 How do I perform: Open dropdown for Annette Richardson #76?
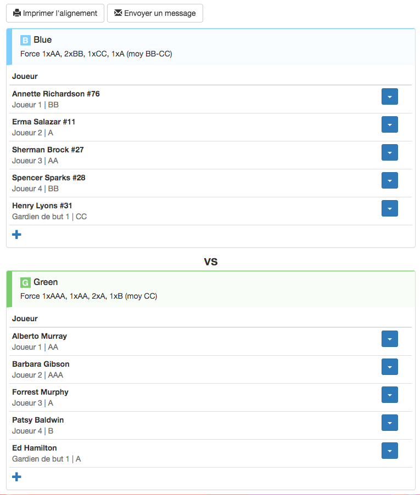390,96
